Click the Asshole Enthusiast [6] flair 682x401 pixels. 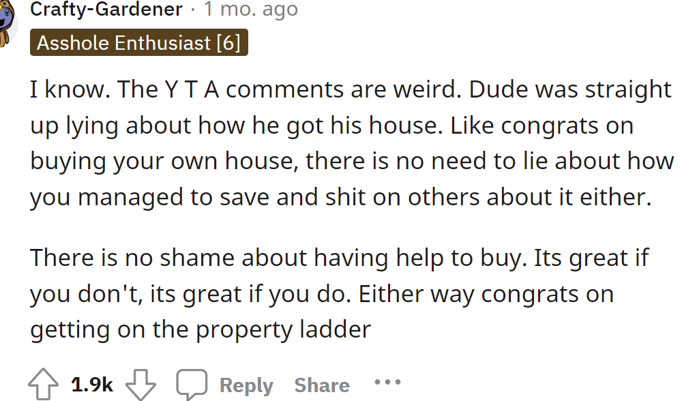[138, 43]
